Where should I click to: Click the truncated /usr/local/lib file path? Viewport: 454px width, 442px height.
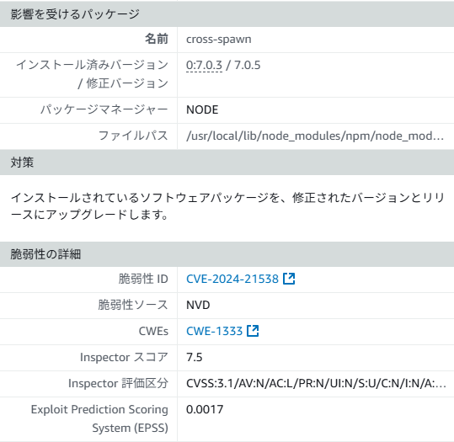pyautogui.click(x=315, y=136)
